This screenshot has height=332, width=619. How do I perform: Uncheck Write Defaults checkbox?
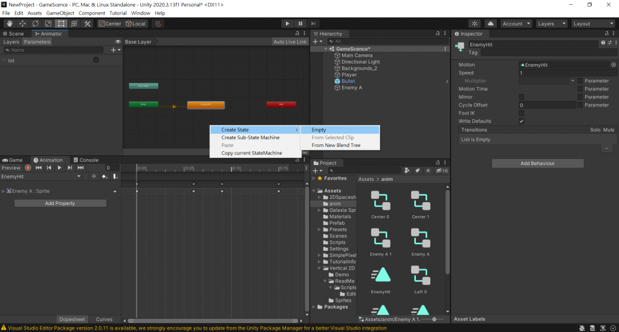click(521, 121)
